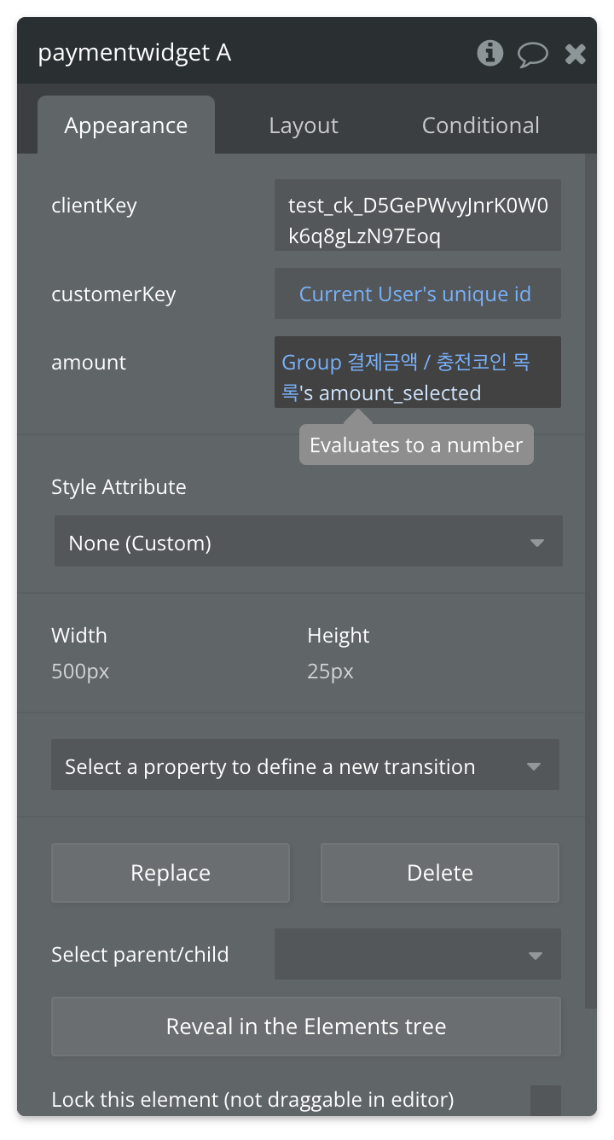The width and height of the screenshot is (614, 1140).
Task: Open the element documentation info icon
Action: tap(489, 54)
